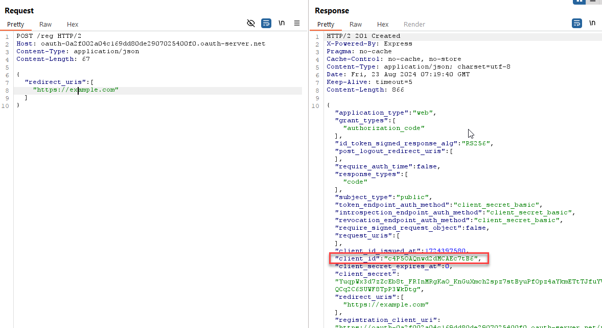
Task: Select the Response Pretty tab
Action: click(326, 24)
